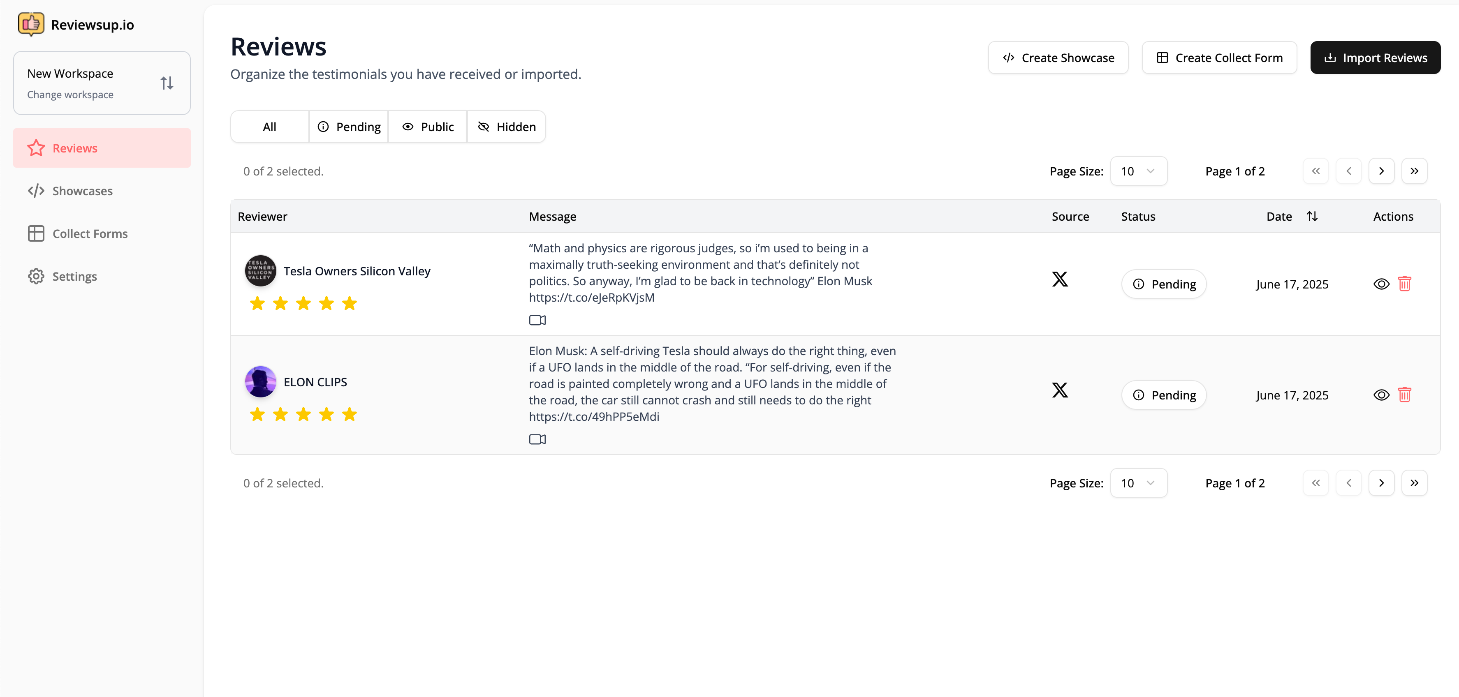Jump to last page using top pagination

(x=1414, y=171)
